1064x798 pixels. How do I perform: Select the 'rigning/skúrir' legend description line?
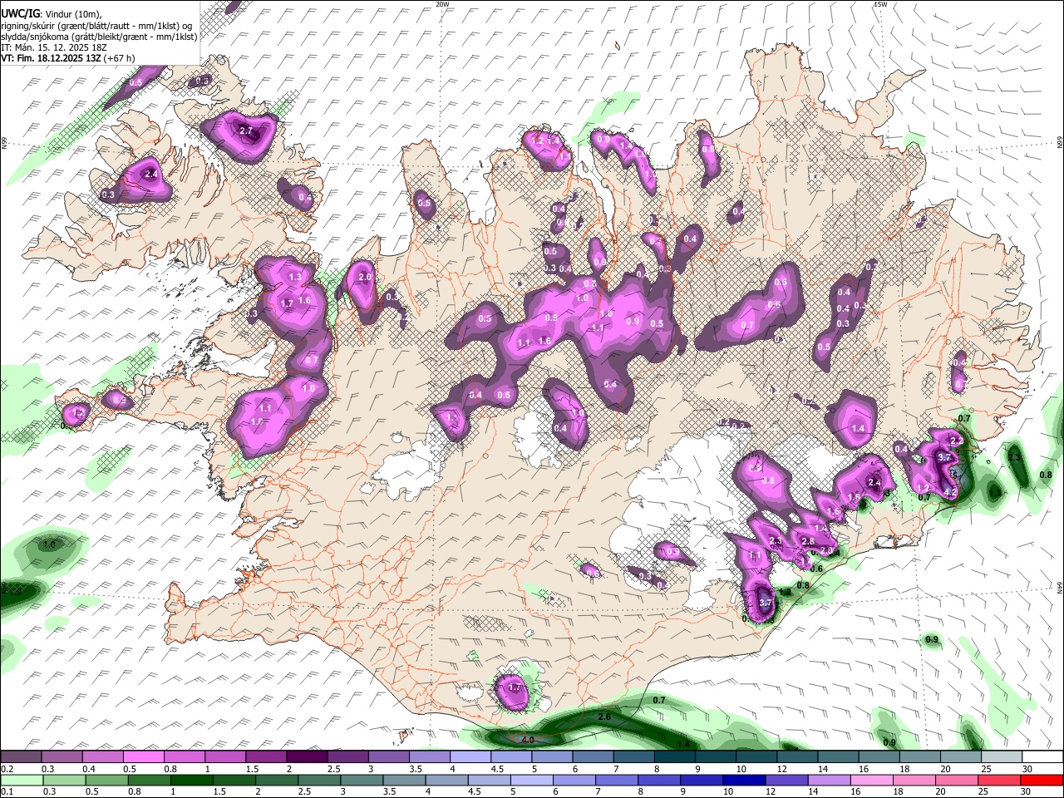[x=98, y=24]
